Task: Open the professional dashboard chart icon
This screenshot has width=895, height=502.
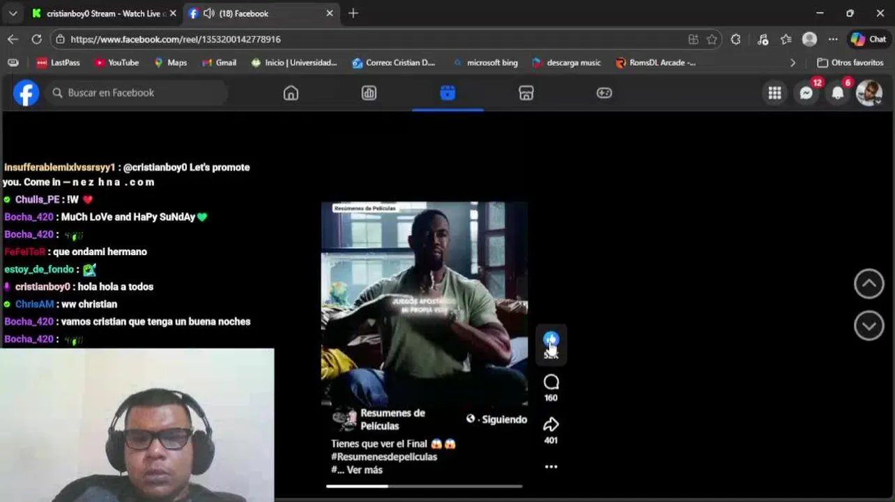Action: pyautogui.click(x=369, y=93)
